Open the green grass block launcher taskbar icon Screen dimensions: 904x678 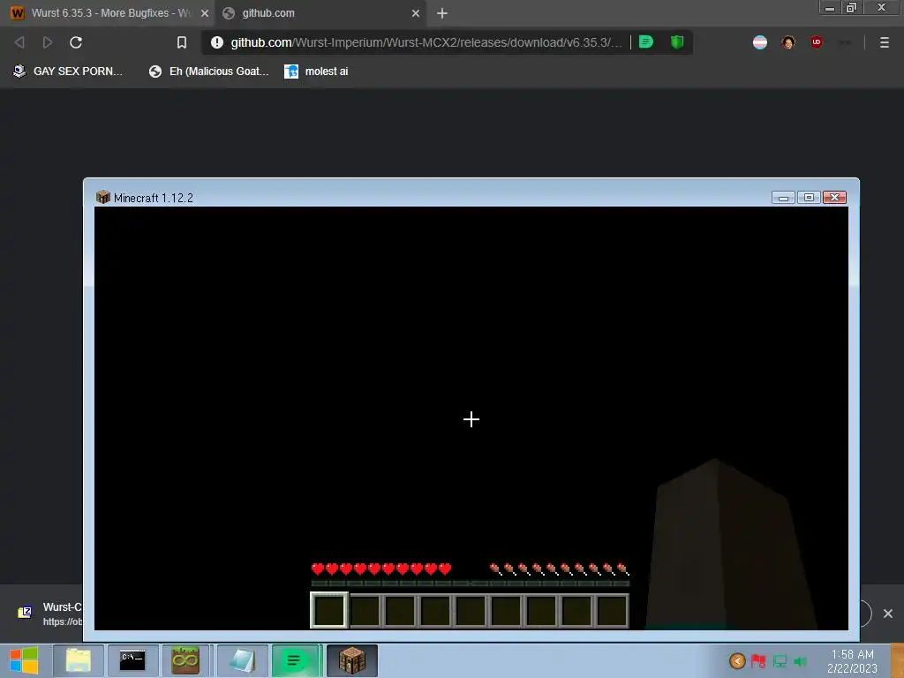pos(185,660)
